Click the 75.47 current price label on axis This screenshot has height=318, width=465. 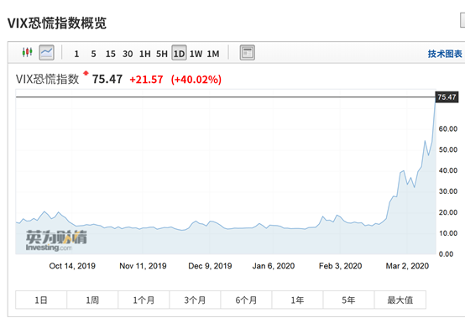tap(447, 97)
